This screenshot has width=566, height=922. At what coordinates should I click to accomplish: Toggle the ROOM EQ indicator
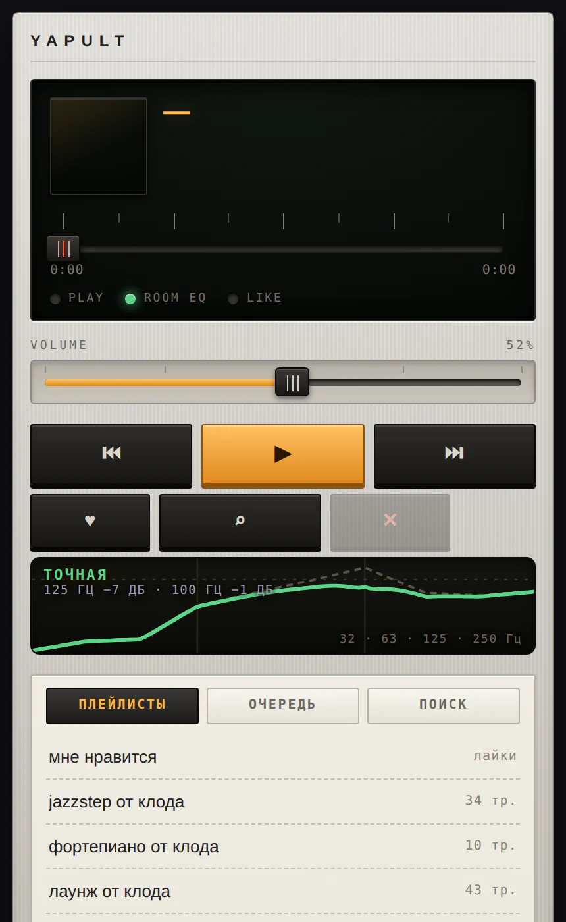(166, 298)
